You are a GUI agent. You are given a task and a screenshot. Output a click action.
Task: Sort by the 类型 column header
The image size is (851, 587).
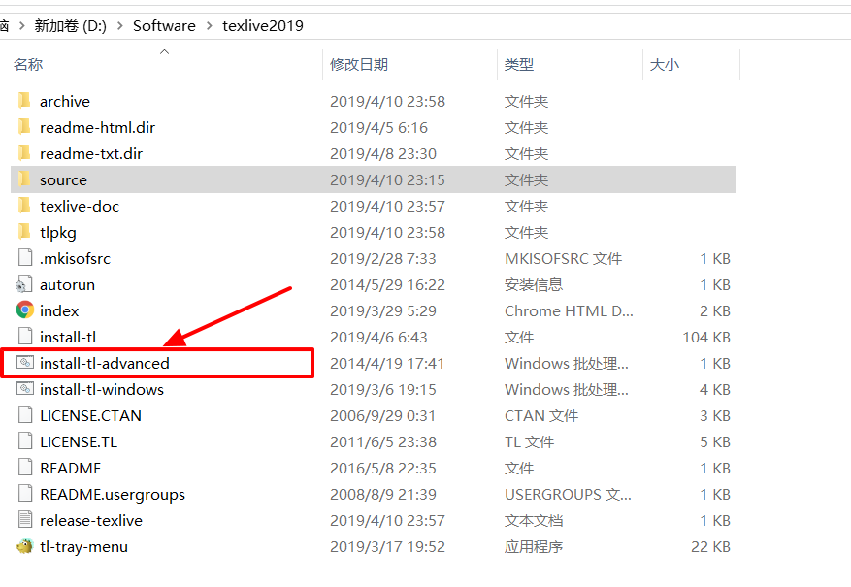pos(519,65)
